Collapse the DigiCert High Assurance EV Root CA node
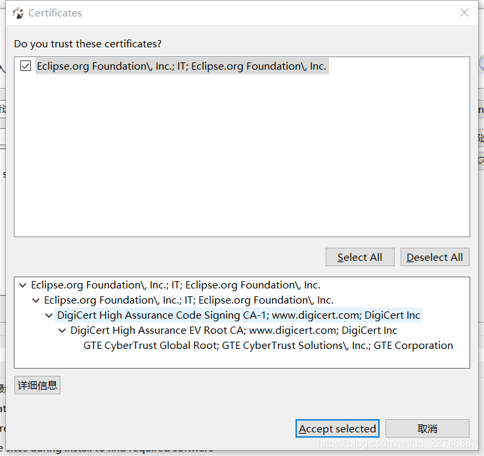The width and height of the screenshot is (484, 456). (62, 331)
